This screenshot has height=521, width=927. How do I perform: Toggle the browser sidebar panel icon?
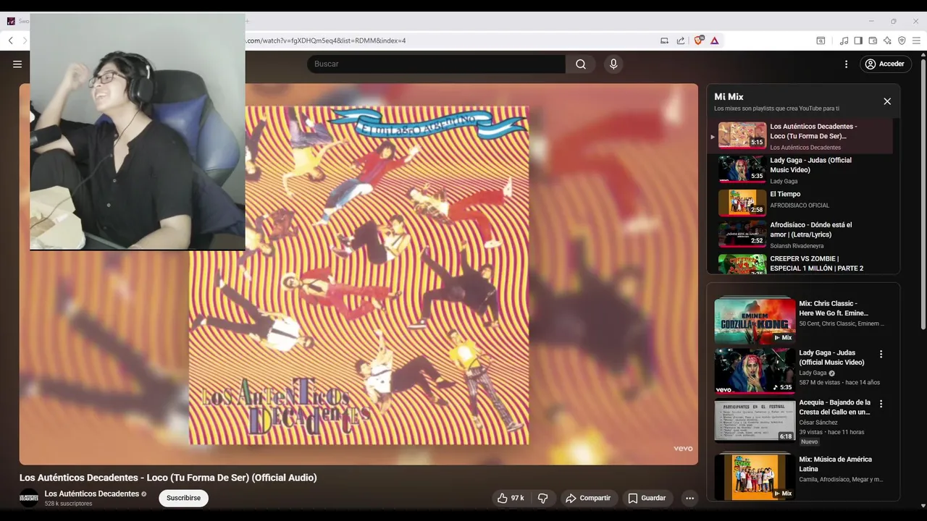click(x=858, y=41)
